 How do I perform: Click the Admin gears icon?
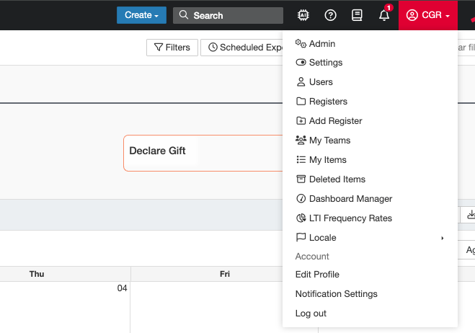pyautogui.click(x=301, y=44)
